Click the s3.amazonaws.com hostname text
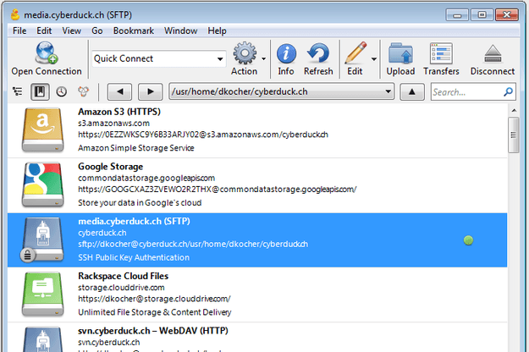 (113, 123)
